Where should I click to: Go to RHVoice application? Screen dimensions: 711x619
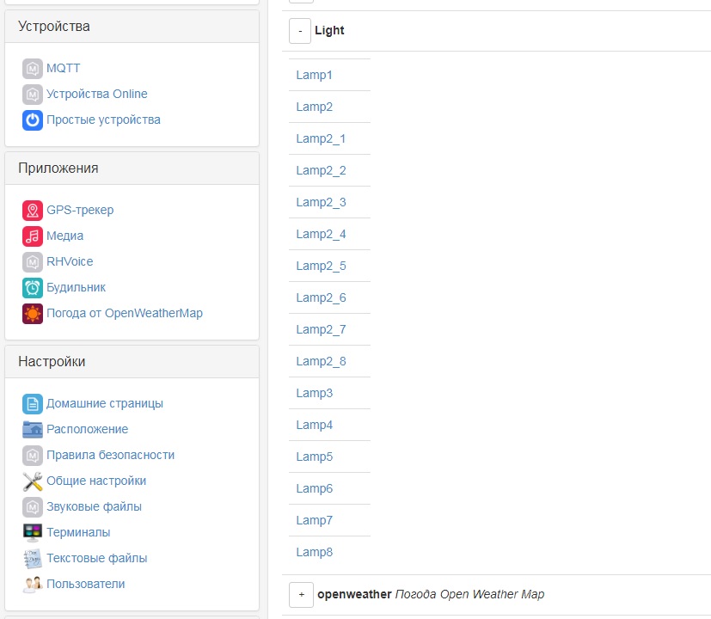click(70, 261)
